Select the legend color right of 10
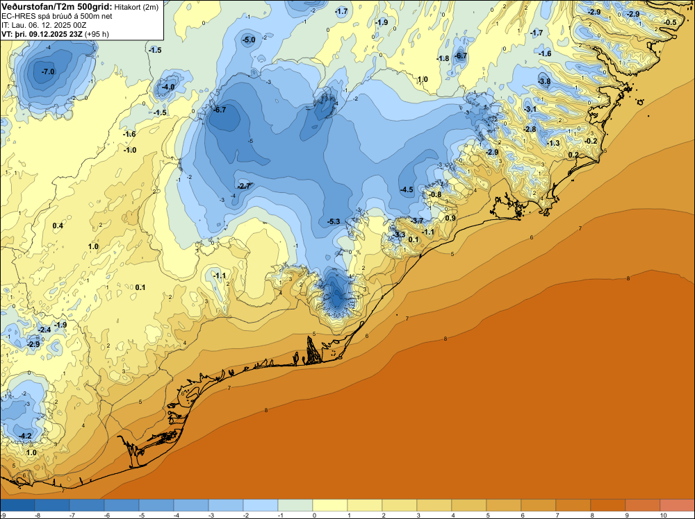Image resolution: width=695 pixels, height=519 pixels. point(677,505)
